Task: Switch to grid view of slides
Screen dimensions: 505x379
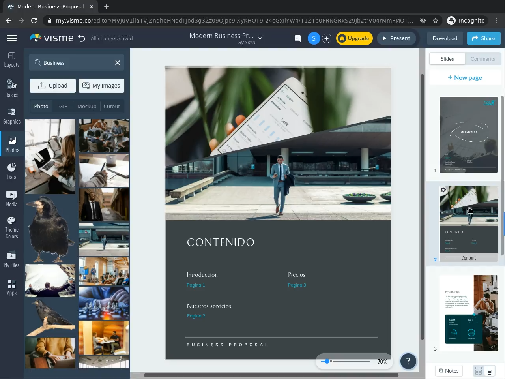Action: [x=479, y=371]
